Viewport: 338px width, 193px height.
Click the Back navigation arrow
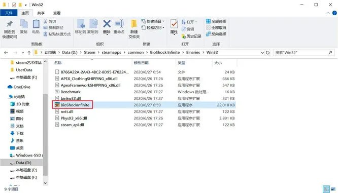click(x=6, y=53)
